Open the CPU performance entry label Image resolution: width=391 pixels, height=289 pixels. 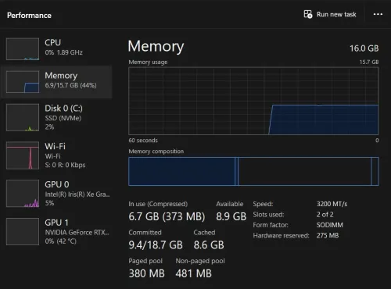pyautogui.click(x=63, y=47)
